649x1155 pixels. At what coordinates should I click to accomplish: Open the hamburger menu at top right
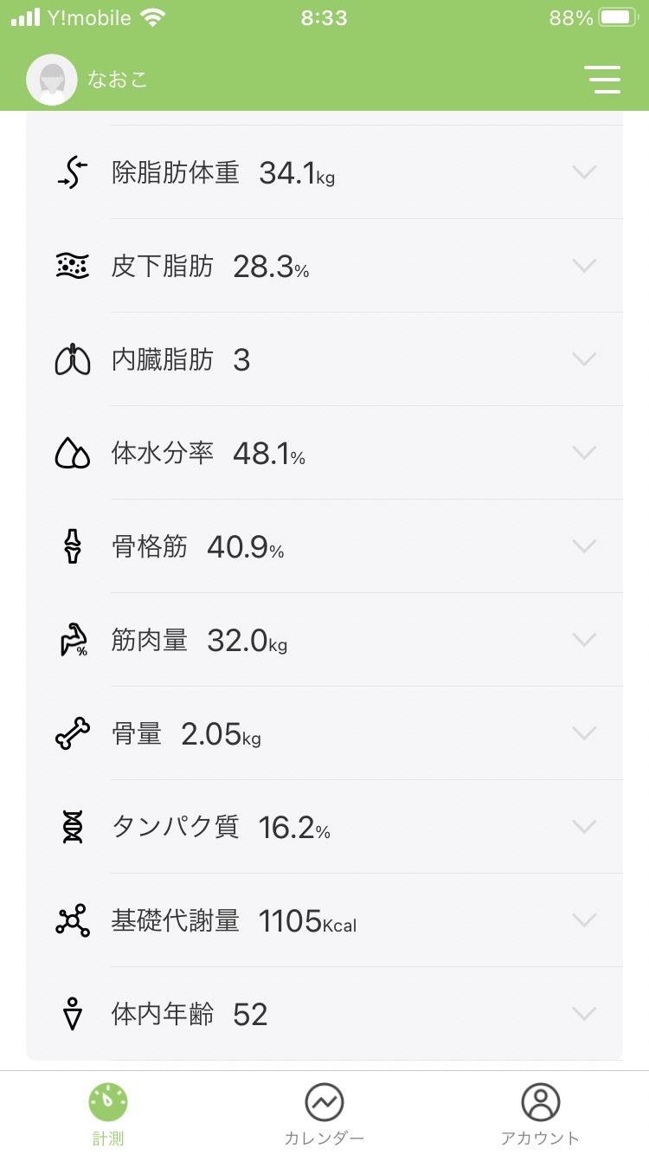[602, 79]
